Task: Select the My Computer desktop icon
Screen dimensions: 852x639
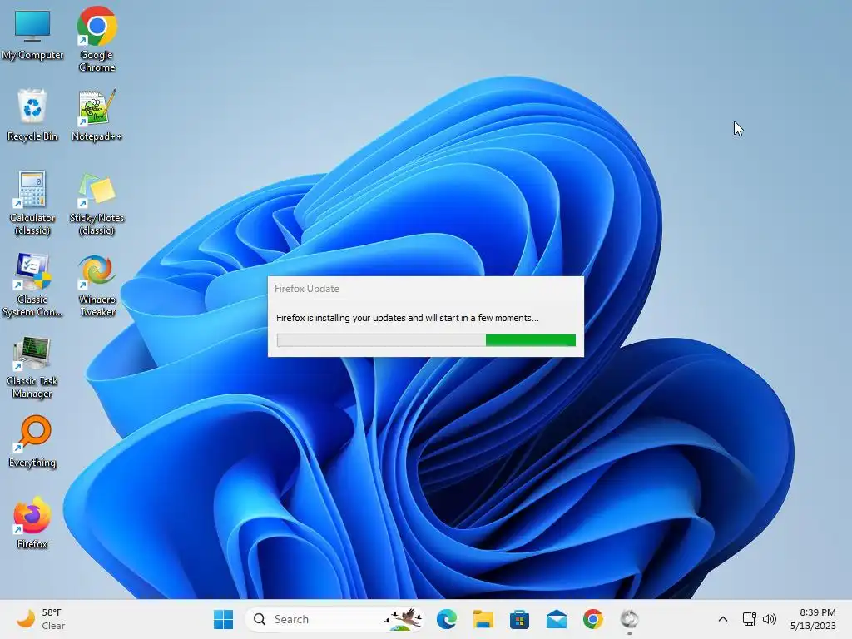Action: pyautogui.click(x=32, y=35)
